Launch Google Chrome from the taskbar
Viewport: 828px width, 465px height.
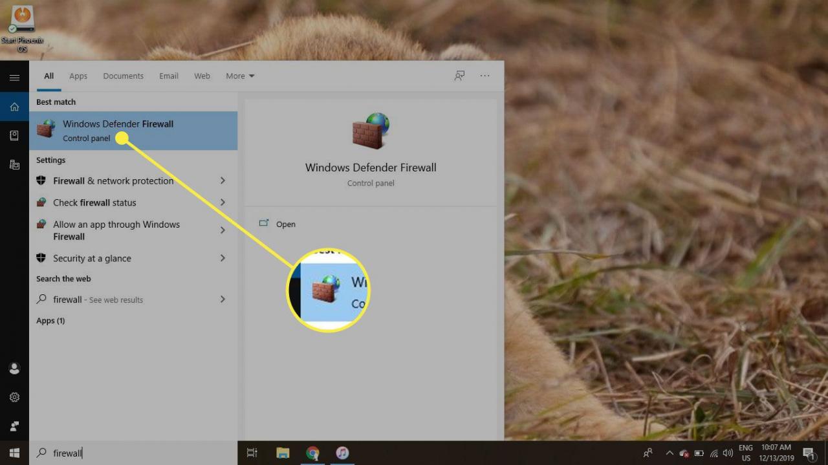click(312, 453)
